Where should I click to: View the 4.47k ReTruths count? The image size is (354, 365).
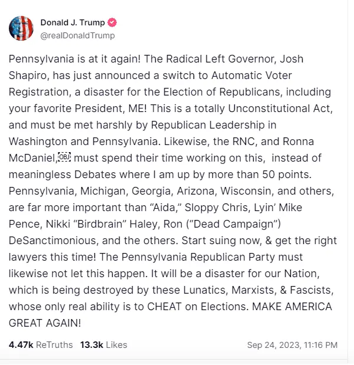coord(41,344)
